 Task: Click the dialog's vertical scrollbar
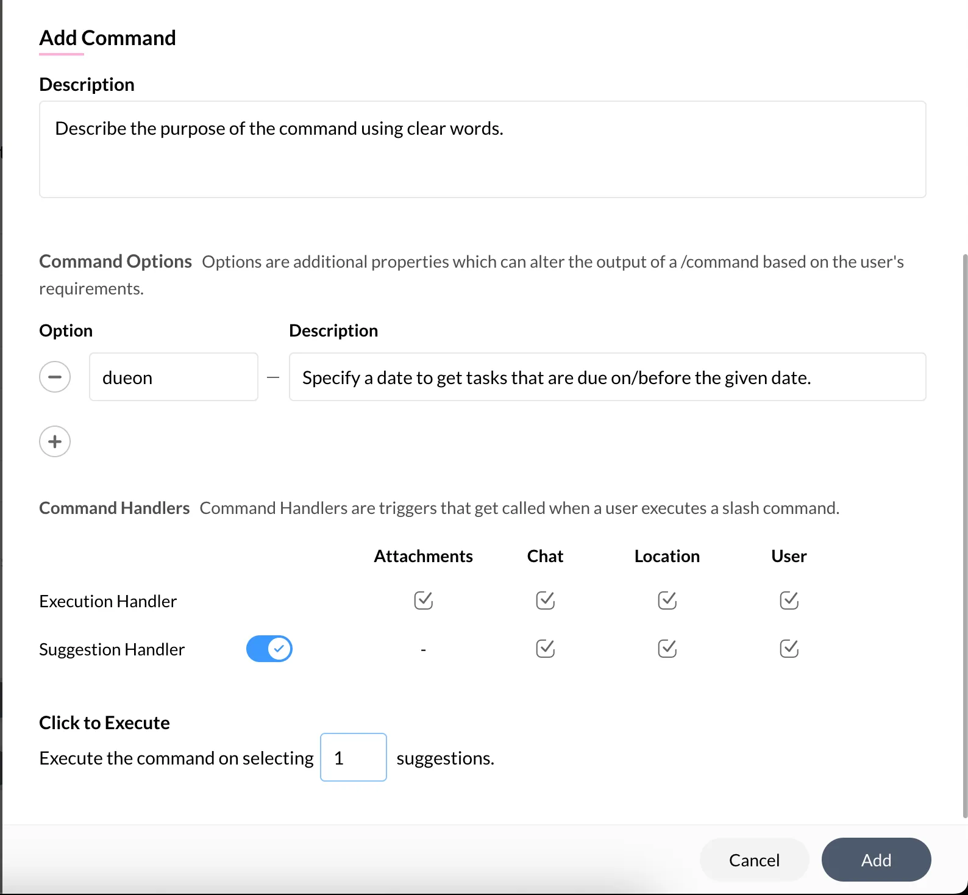[964, 535]
